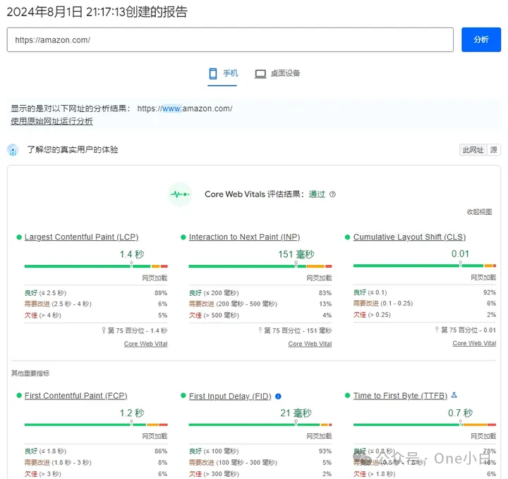The height and width of the screenshot is (479, 508).
Task: Collapse view via 收起视图
Action: coord(479,212)
